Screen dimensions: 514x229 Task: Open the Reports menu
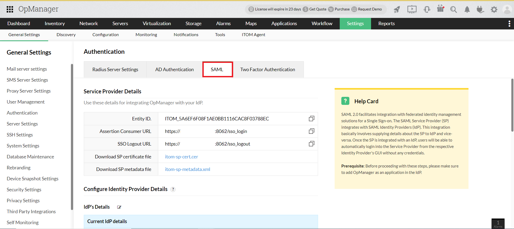[387, 24]
